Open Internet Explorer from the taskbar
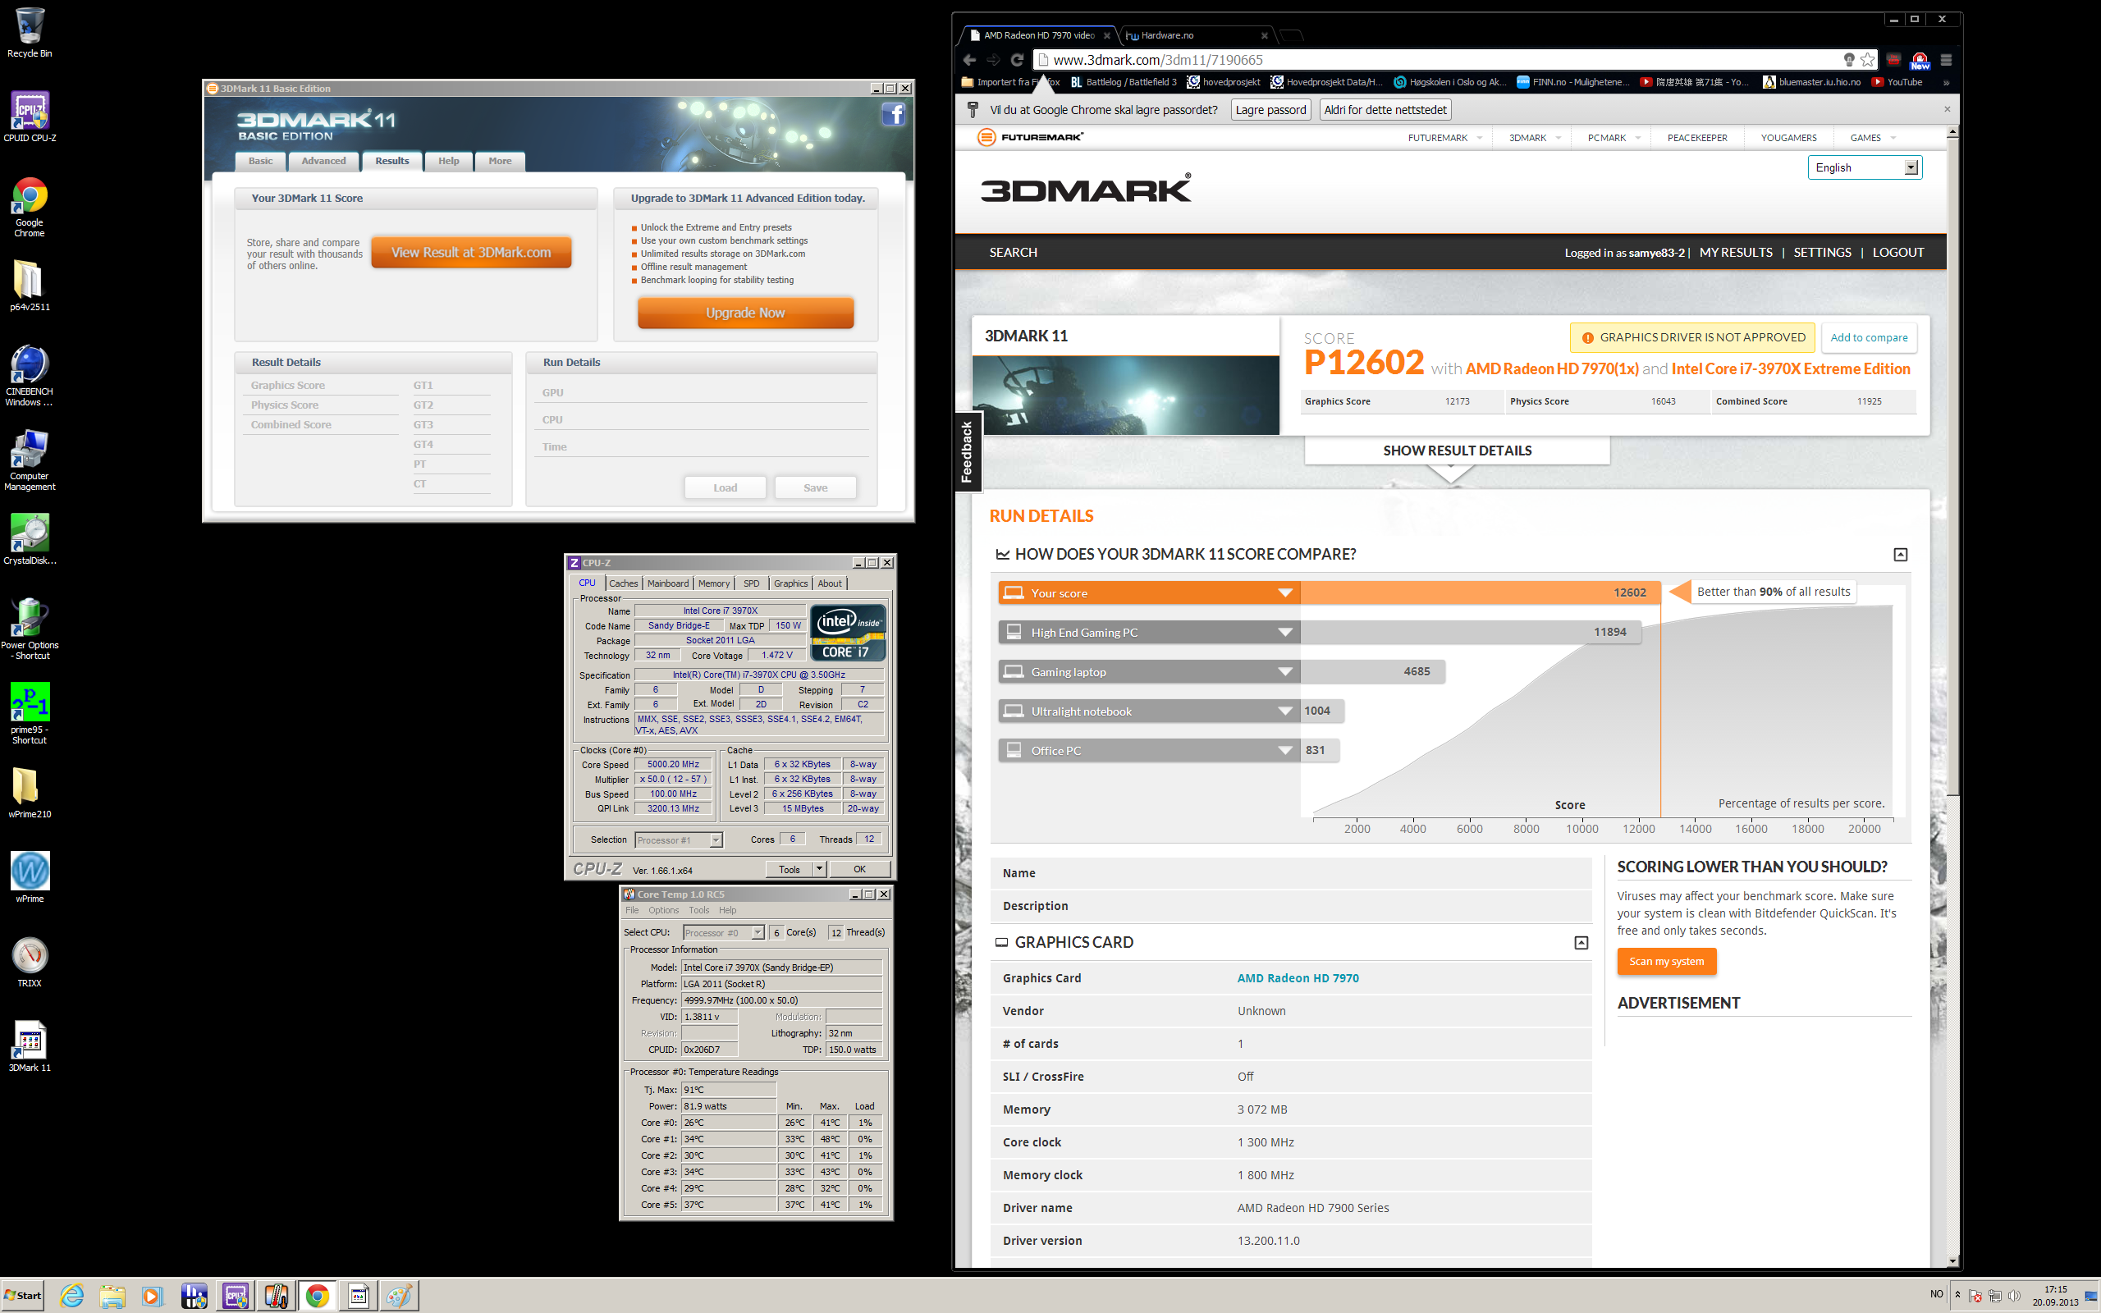This screenshot has height=1313, width=2101. pyautogui.click(x=72, y=1297)
